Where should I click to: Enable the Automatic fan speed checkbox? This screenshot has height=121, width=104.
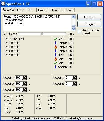(79, 32)
